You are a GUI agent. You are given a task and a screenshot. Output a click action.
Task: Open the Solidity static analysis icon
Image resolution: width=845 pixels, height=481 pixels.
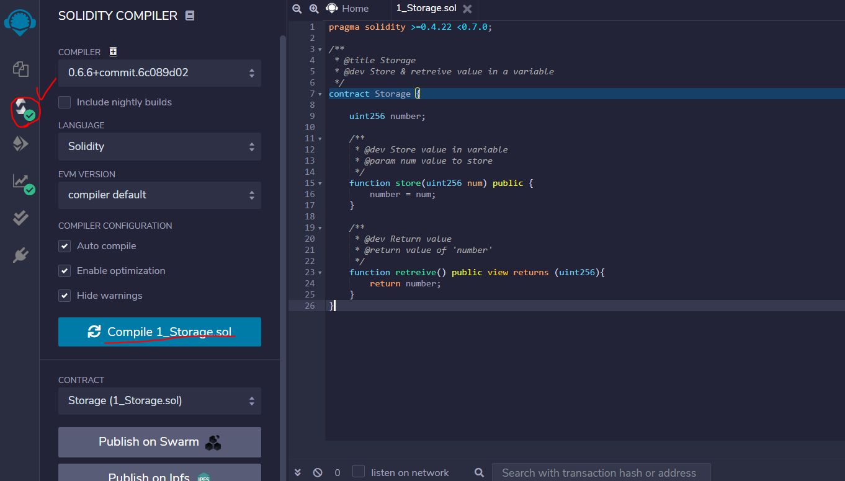24,183
